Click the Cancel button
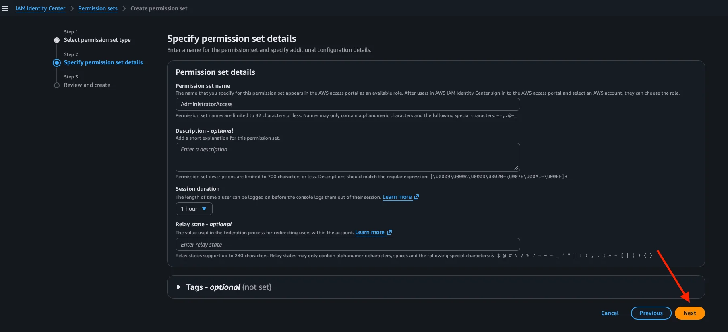 click(610, 313)
